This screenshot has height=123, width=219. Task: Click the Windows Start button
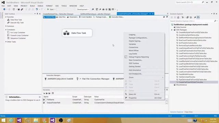(x=3, y=120)
